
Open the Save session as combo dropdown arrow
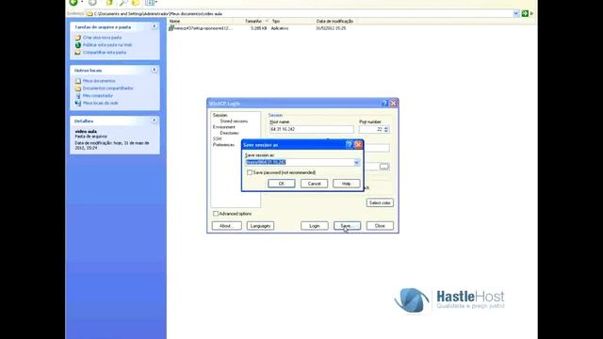tap(356, 163)
